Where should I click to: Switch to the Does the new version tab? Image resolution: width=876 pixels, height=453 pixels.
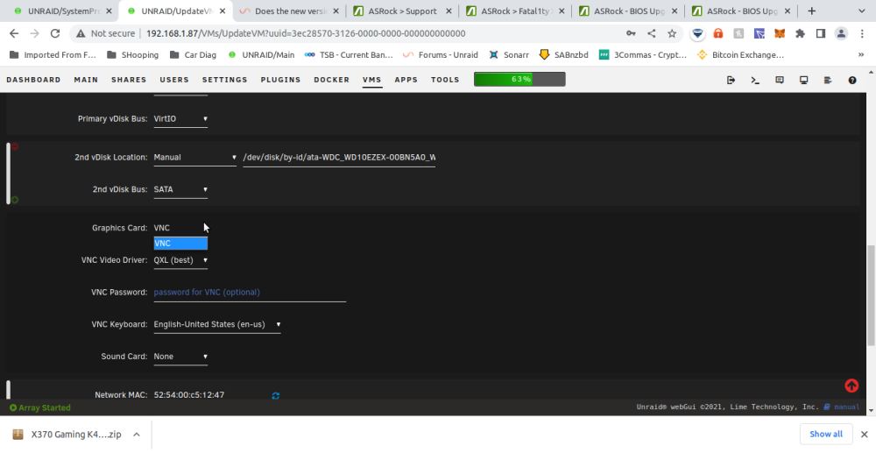pyautogui.click(x=287, y=11)
